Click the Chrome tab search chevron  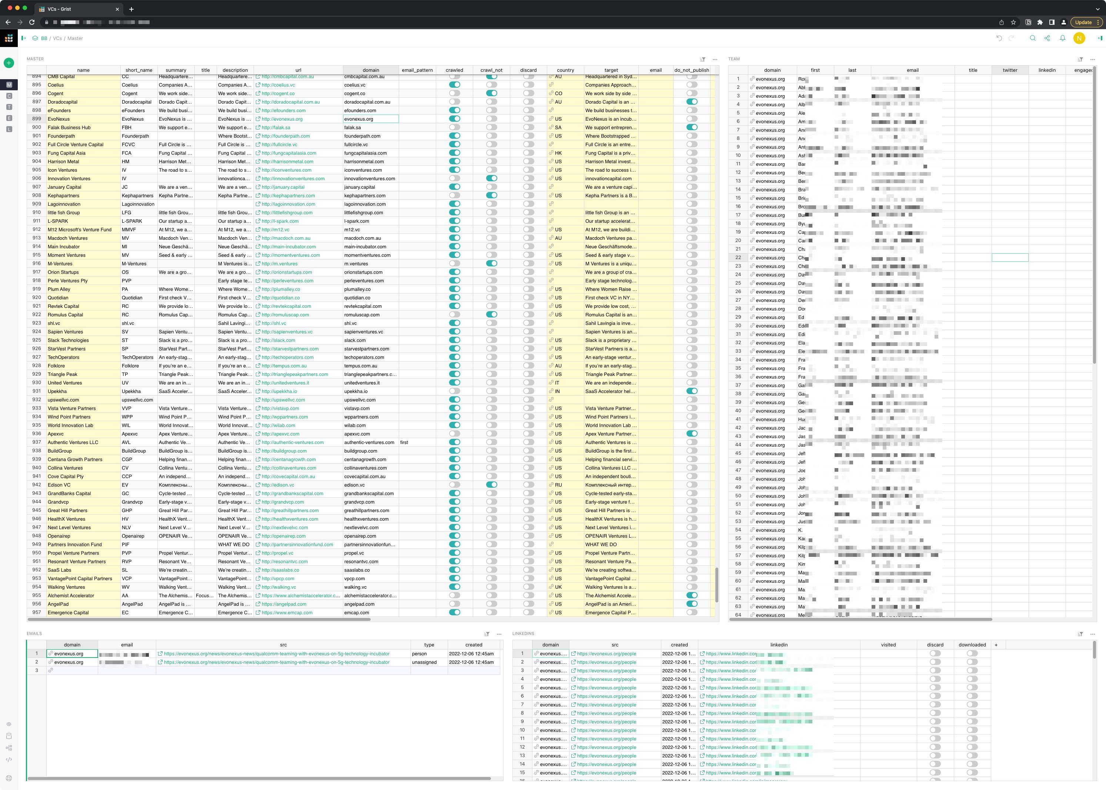(1097, 9)
